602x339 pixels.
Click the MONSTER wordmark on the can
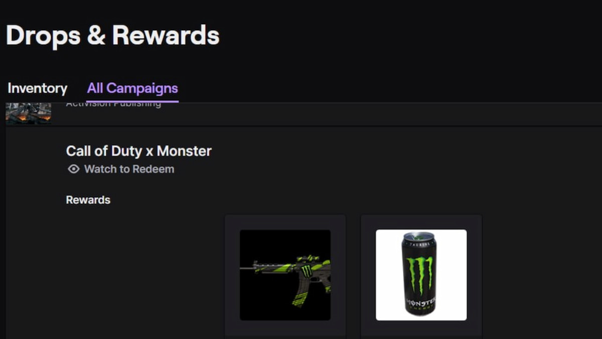pos(420,303)
